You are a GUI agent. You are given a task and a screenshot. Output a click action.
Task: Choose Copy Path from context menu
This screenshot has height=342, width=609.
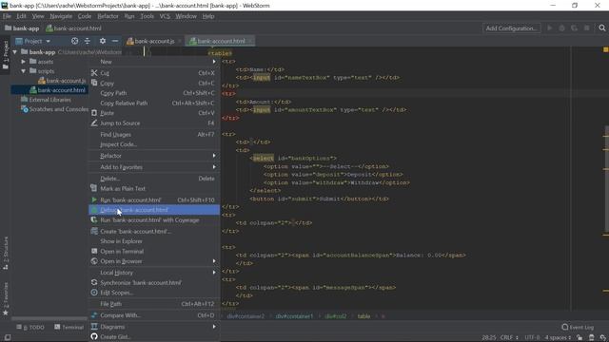click(154, 93)
